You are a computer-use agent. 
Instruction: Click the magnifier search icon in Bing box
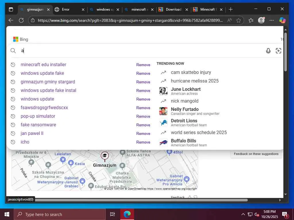tap(13, 50)
